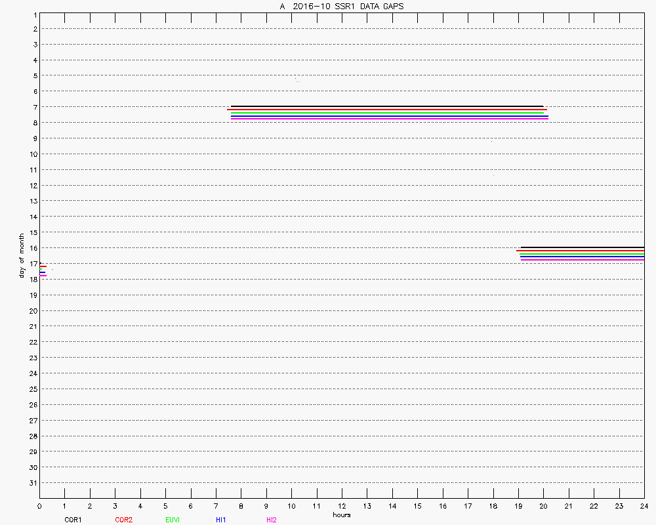Click the short gap bars at start of day 17
Screen dimensions: 656x525
[43, 270]
